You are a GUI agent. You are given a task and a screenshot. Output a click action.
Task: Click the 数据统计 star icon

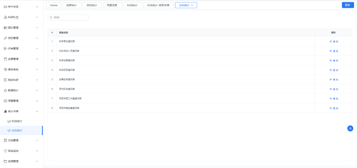pos(5,90)
